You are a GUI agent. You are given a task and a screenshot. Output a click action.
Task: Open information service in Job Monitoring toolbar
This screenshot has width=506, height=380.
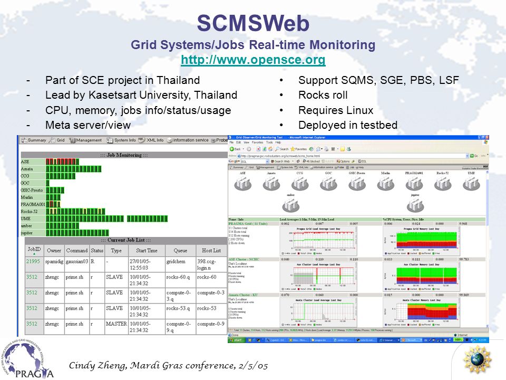click(x=188, y=140)
